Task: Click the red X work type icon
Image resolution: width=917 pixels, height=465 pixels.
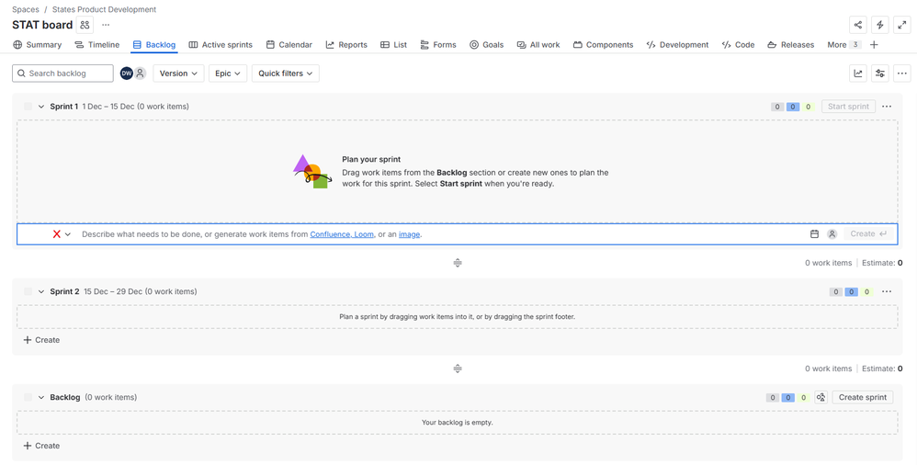Action: tap(57, 234)
